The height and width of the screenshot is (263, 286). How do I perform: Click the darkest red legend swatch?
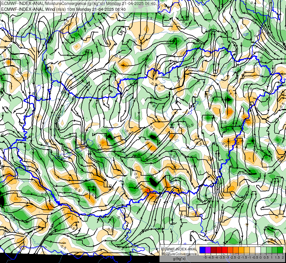coord(214,250)
